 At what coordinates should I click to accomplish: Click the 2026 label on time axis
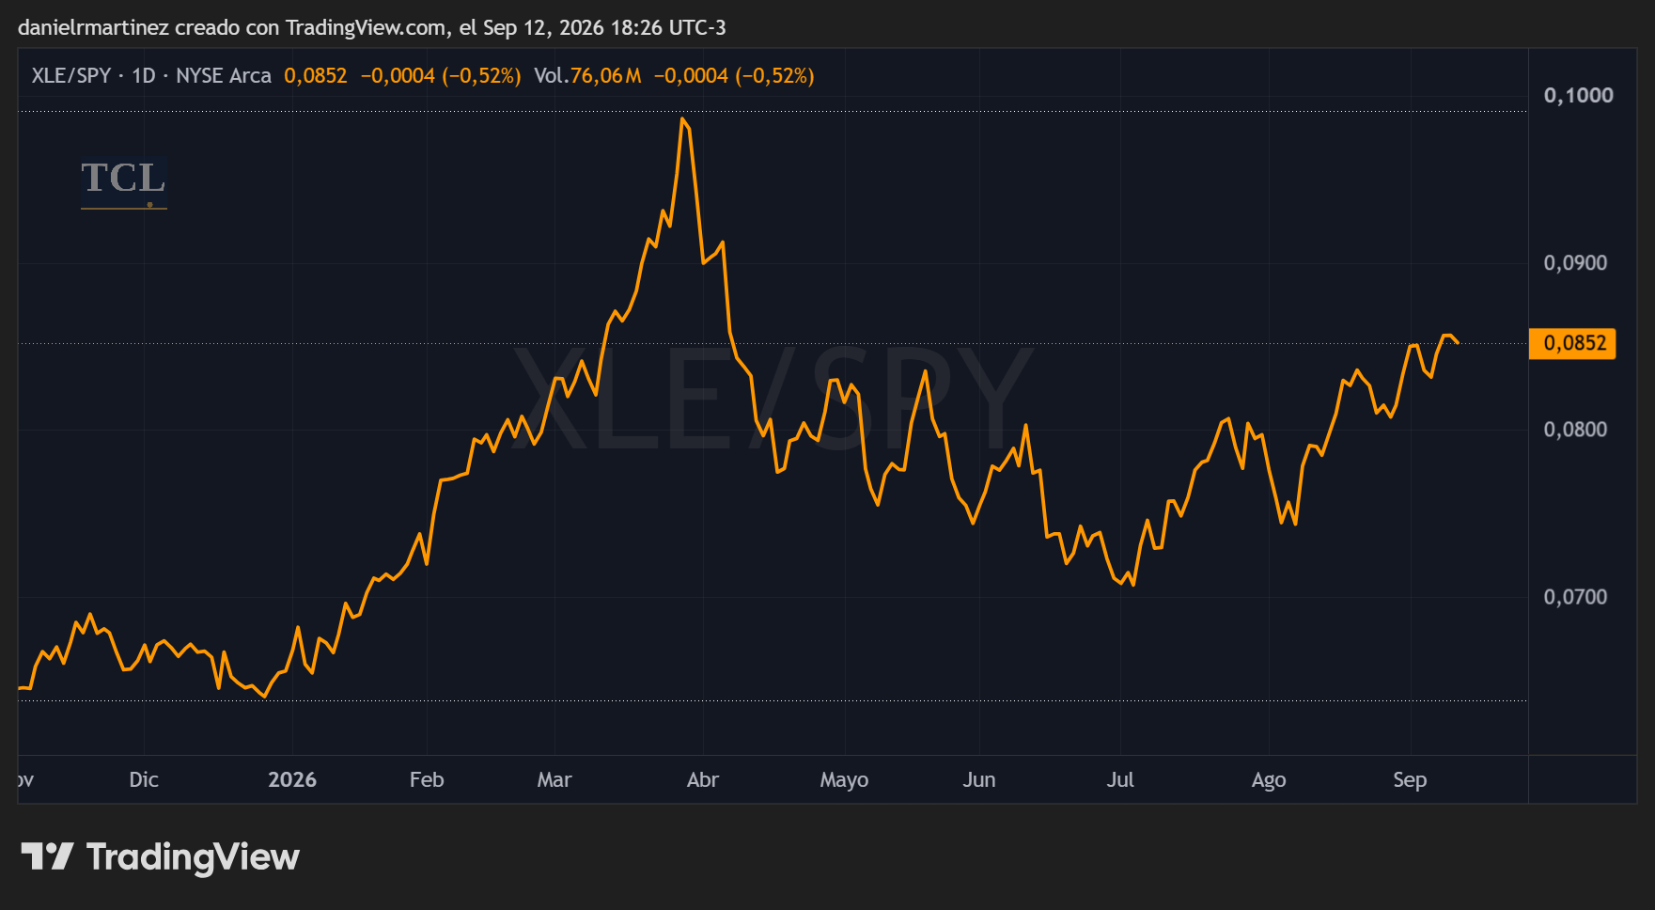coord(292,779)
